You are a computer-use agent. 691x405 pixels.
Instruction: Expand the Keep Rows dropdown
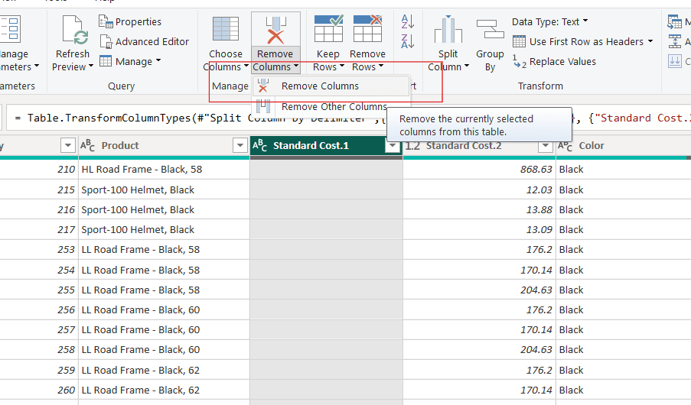pyautogui.click(x=342, y=66)
